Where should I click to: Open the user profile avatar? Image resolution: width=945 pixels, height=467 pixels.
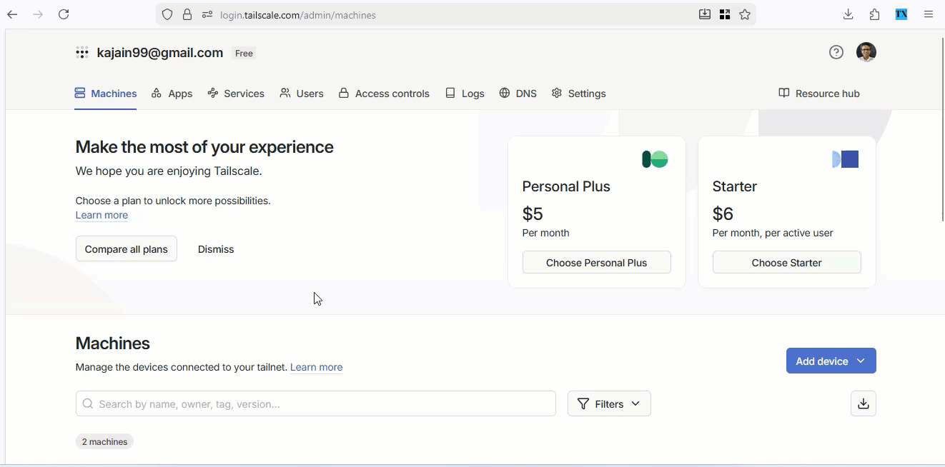[866, 52]
